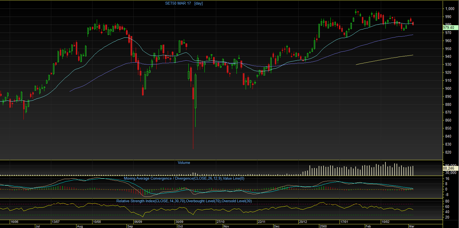Screen dimensions: 459x228
Task: Click 960 on the price axis
Action: 448,41
